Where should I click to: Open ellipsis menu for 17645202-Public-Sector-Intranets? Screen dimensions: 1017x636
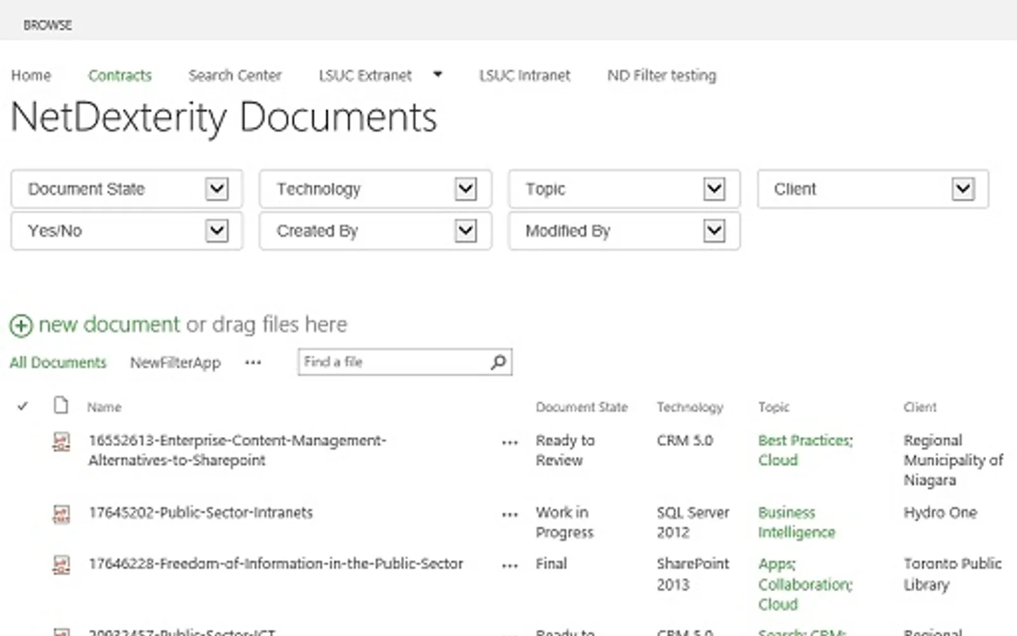click(510, 515)
